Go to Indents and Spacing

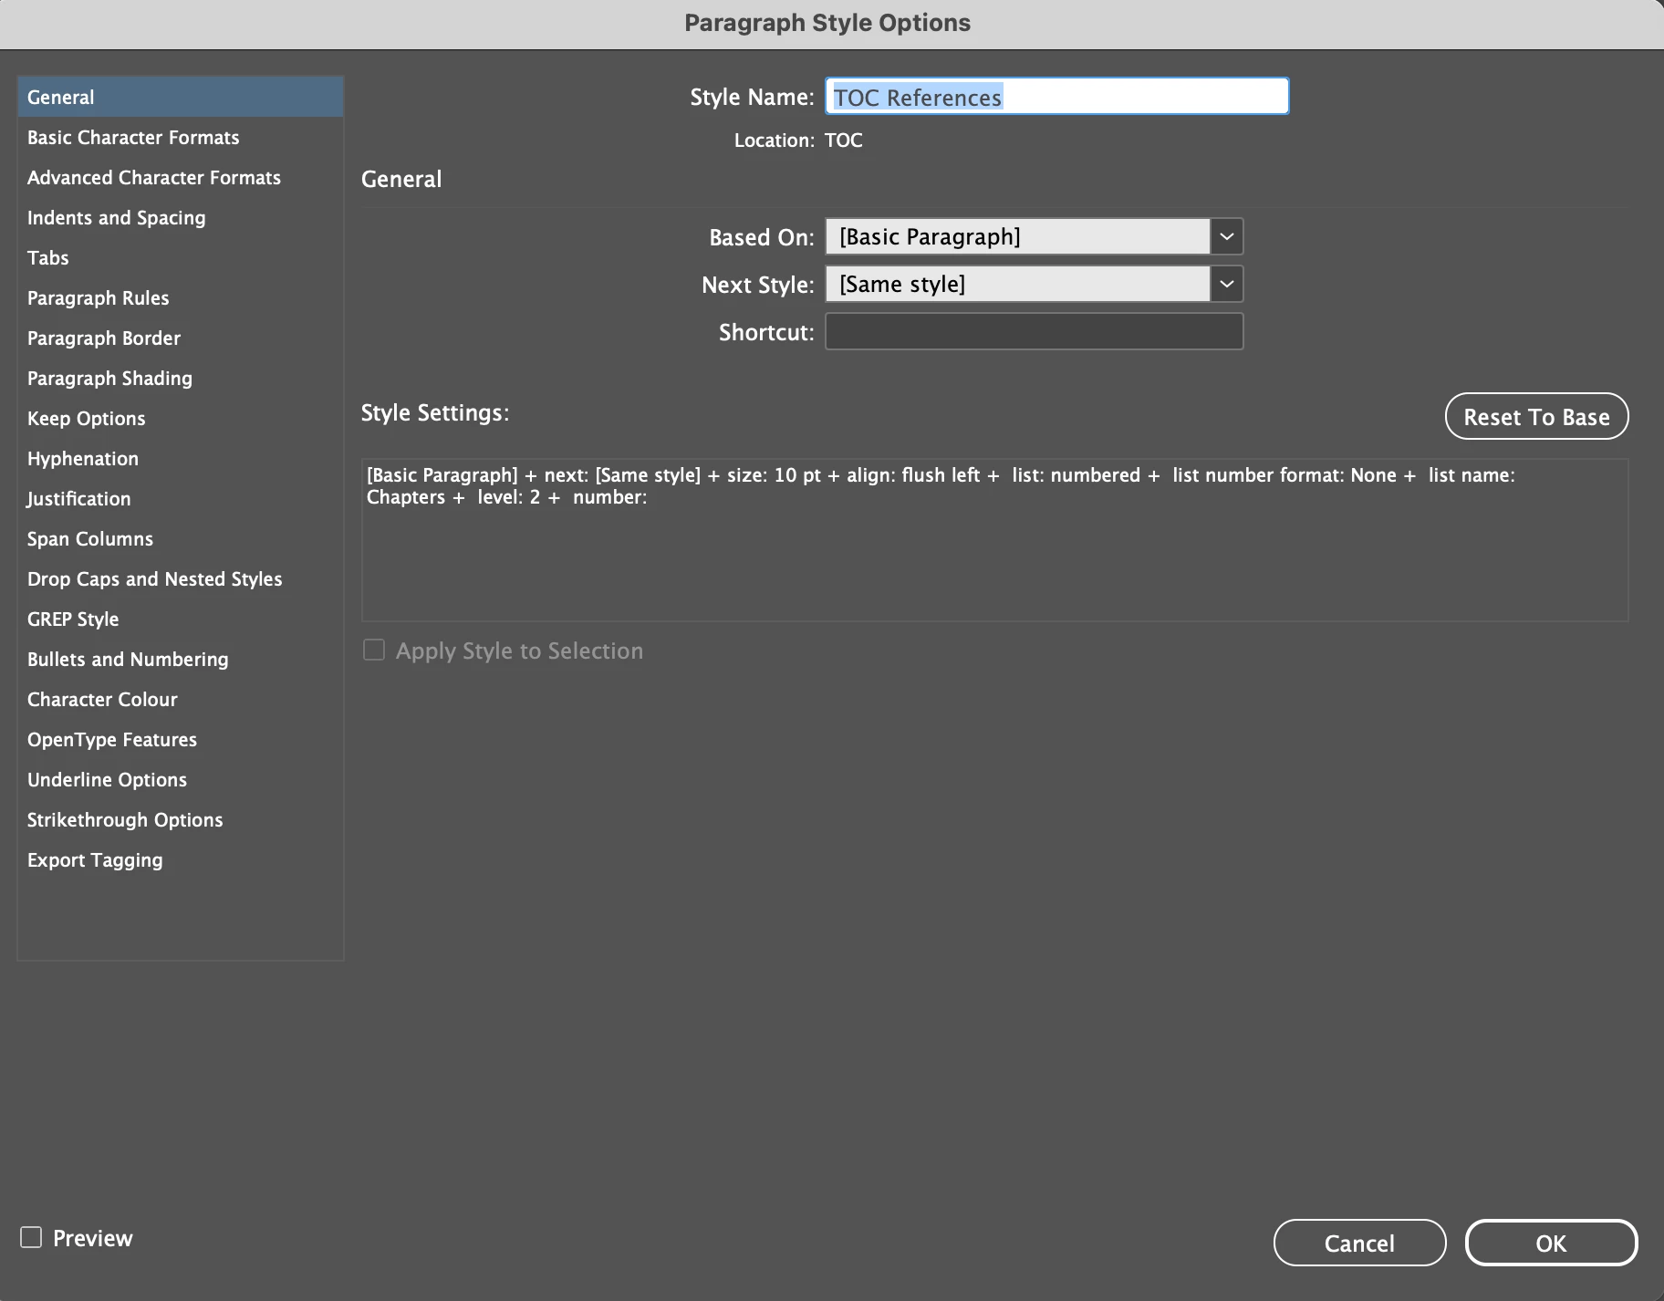pos(180,217)
